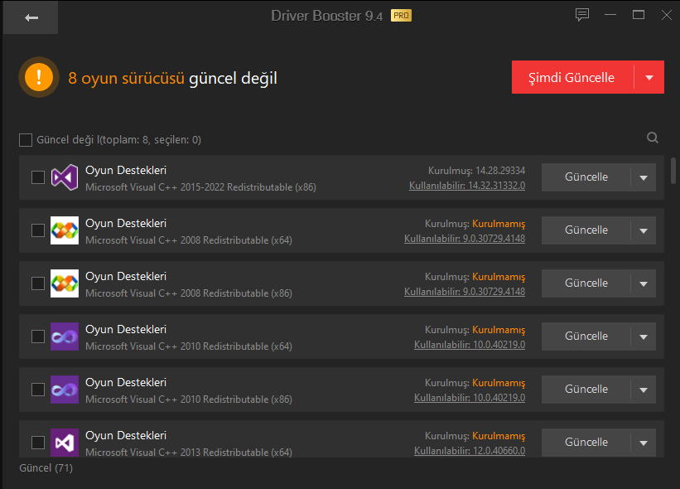Click the PRO badge
The height and width of the screenshot is (489, 680).
401,16
